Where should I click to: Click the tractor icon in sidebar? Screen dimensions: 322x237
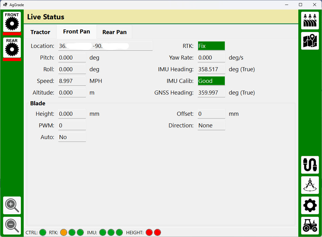pos(310,225)
